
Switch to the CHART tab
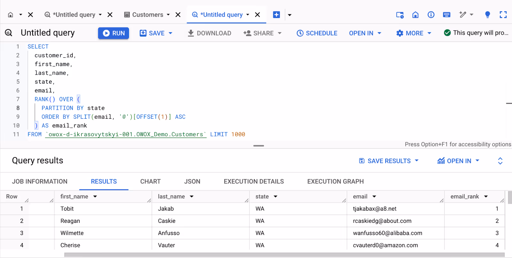(150, 181)
